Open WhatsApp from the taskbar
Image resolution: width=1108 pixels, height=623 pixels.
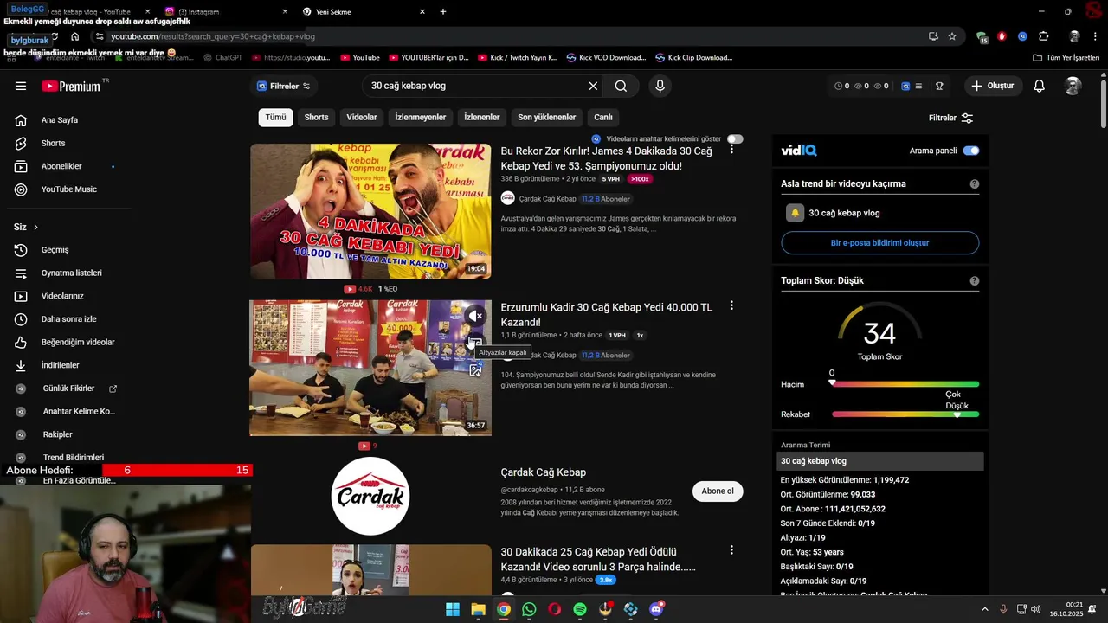529,609
